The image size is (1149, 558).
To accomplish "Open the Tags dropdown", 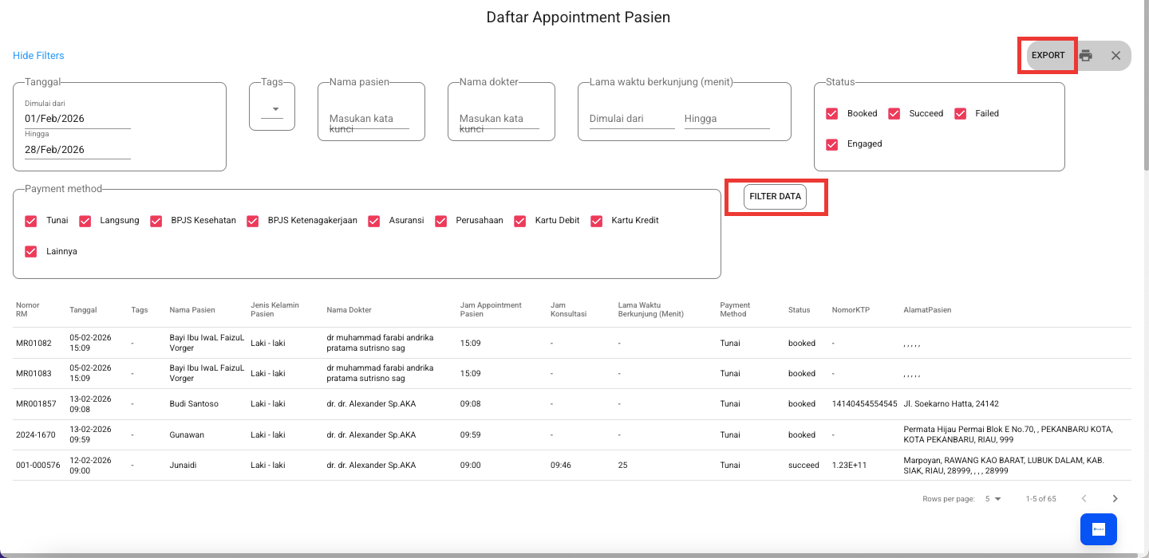I will pos(273,109).
